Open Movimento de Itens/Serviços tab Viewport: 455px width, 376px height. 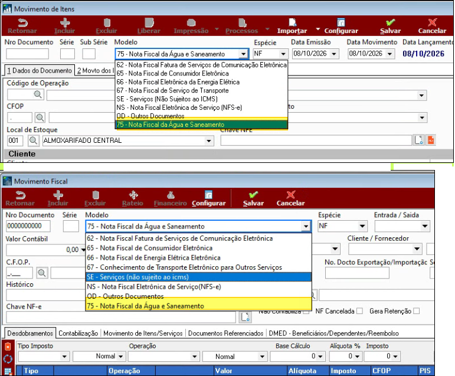(x=143, y=334)
